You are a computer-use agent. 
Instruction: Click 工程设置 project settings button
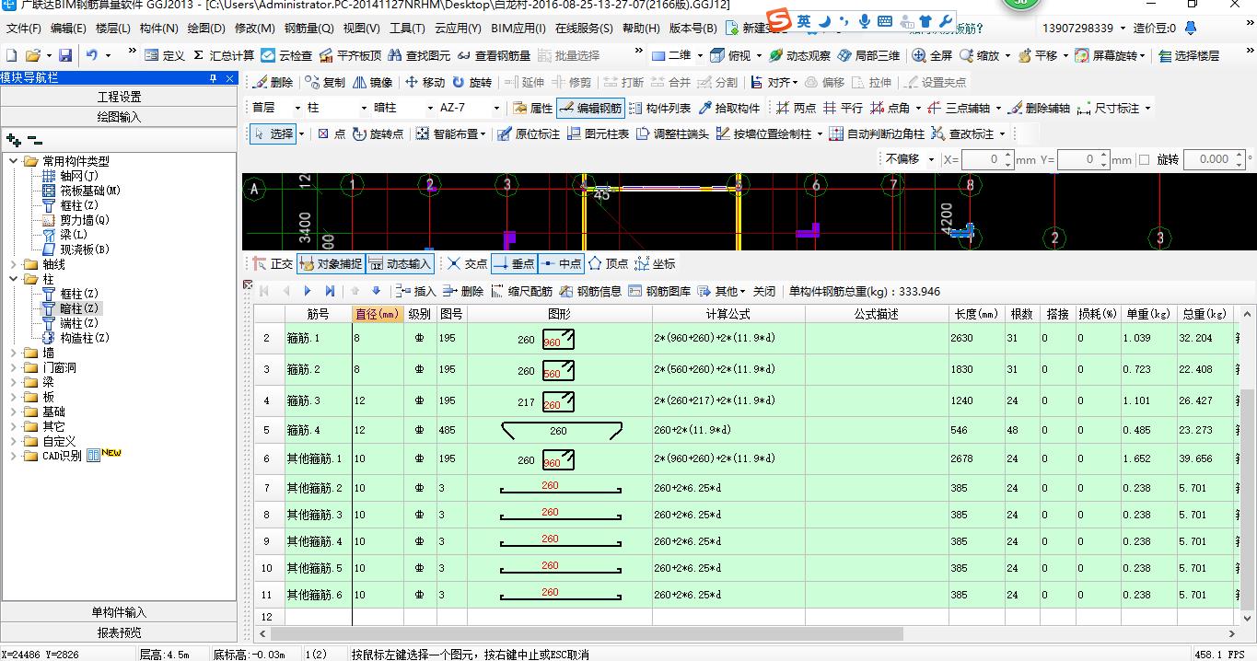119,97
